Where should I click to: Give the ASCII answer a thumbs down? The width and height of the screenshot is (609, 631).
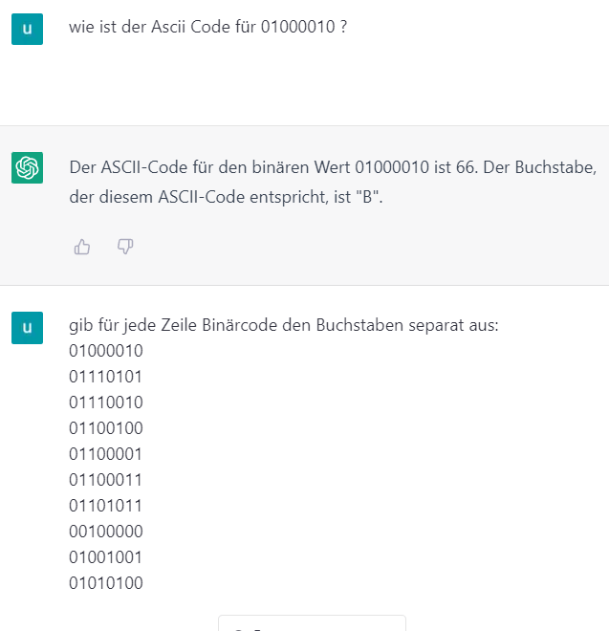(125, 247)
